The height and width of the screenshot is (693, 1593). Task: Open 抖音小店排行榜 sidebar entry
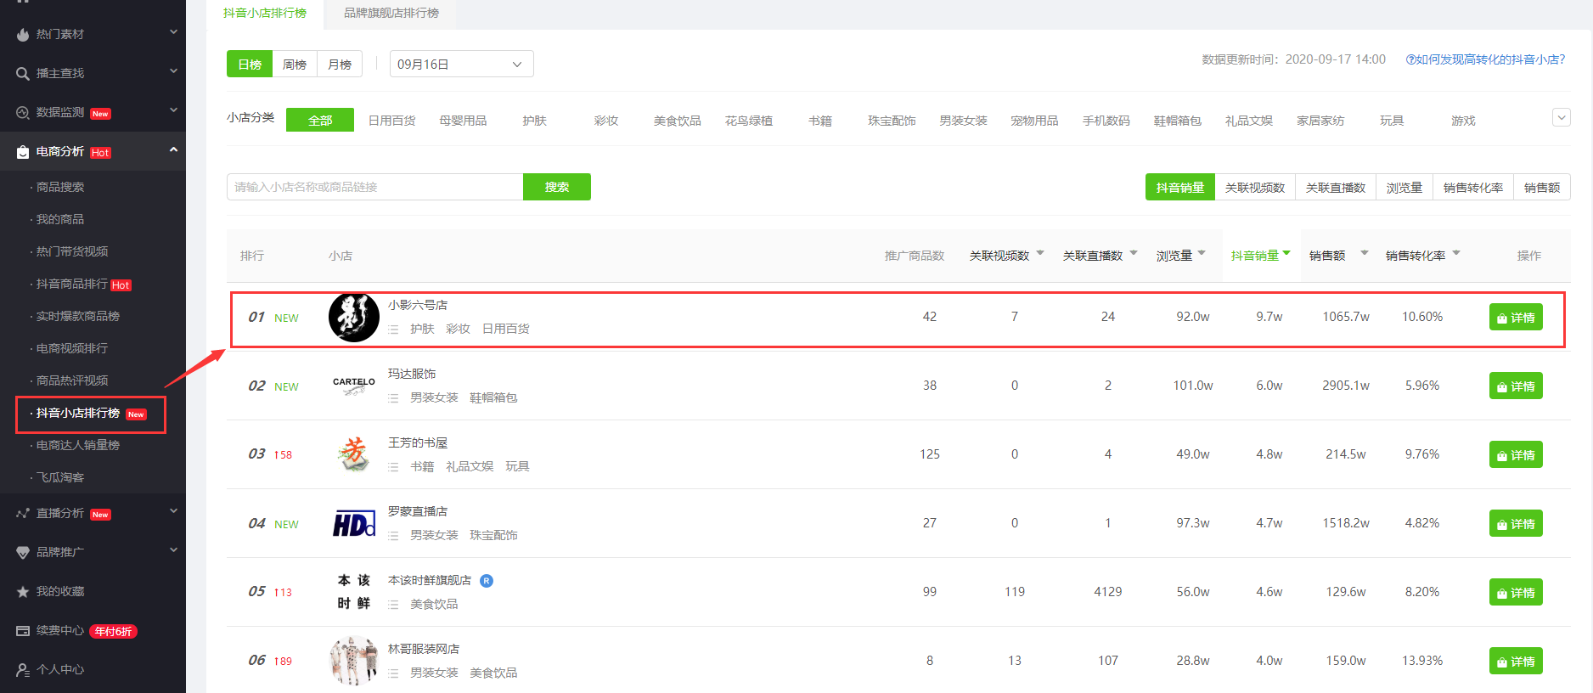coord(78,413)
